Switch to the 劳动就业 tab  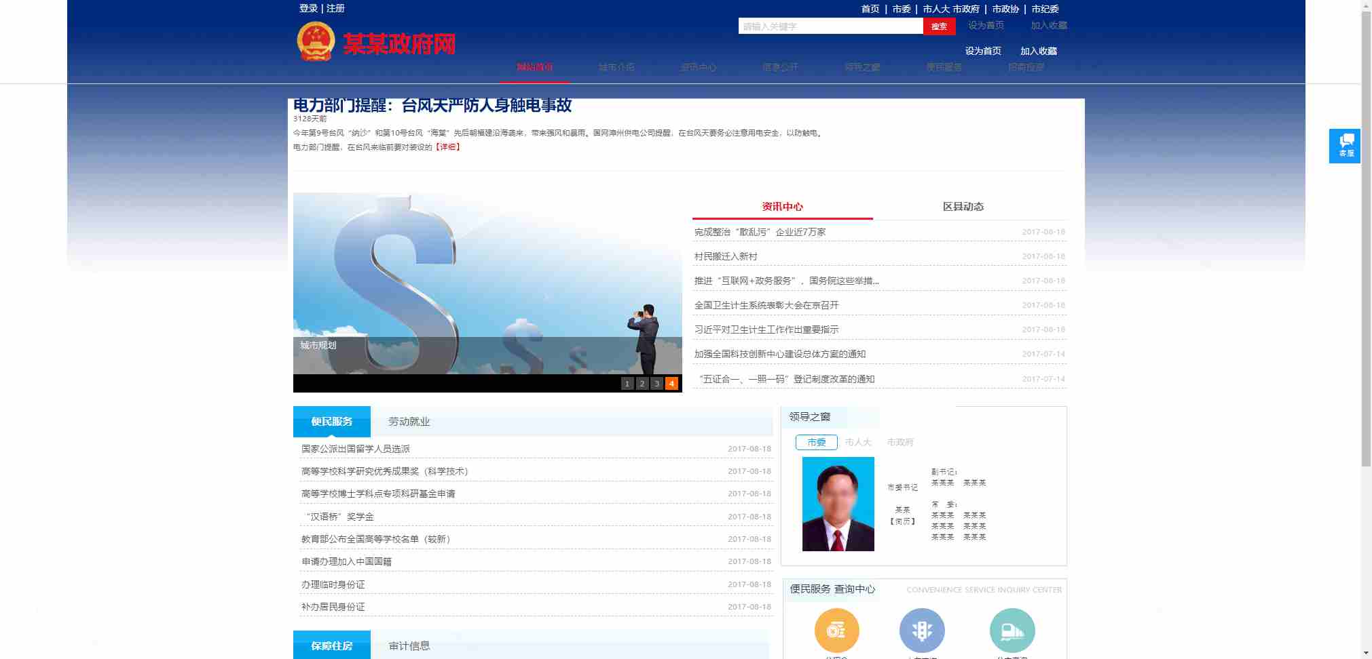[409, 422]
